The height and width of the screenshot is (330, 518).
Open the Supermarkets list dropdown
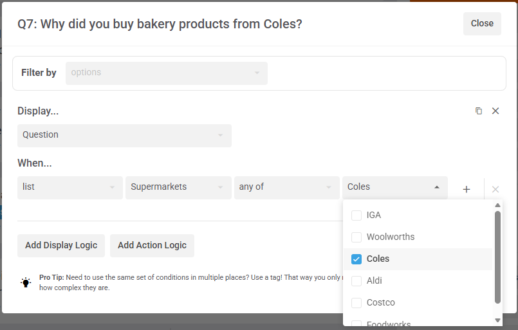pos(178,187)
